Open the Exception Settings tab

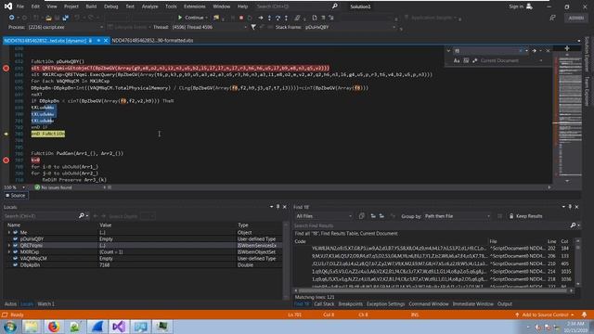click(x=386, y=304)
